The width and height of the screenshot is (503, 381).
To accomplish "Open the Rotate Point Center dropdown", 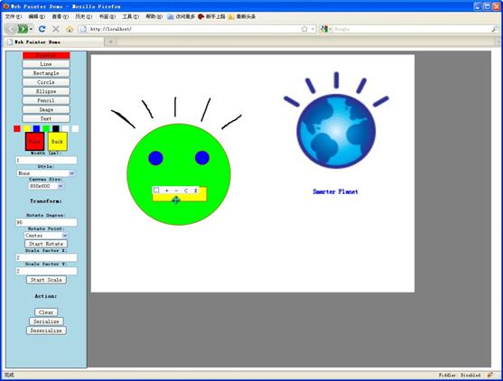I will coord(46,236).
